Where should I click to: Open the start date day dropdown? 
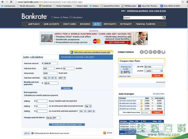(x=54, y=78)
